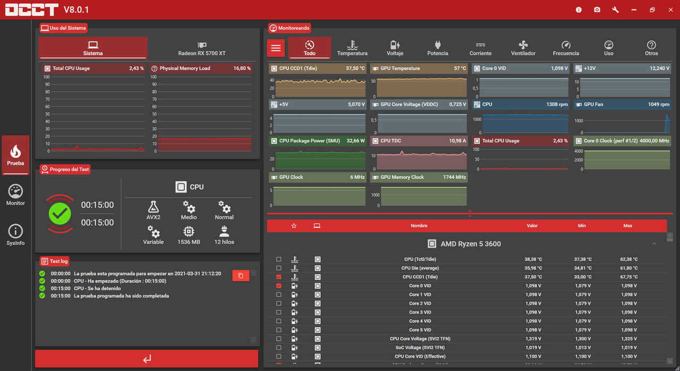680x371 pixels.
Task: Click the on-screen display icon on CPU Die row
Action: (318, 268)
